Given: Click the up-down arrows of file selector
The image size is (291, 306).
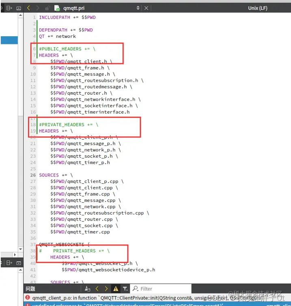Looking at the screenshot, I should pos(138,8).
